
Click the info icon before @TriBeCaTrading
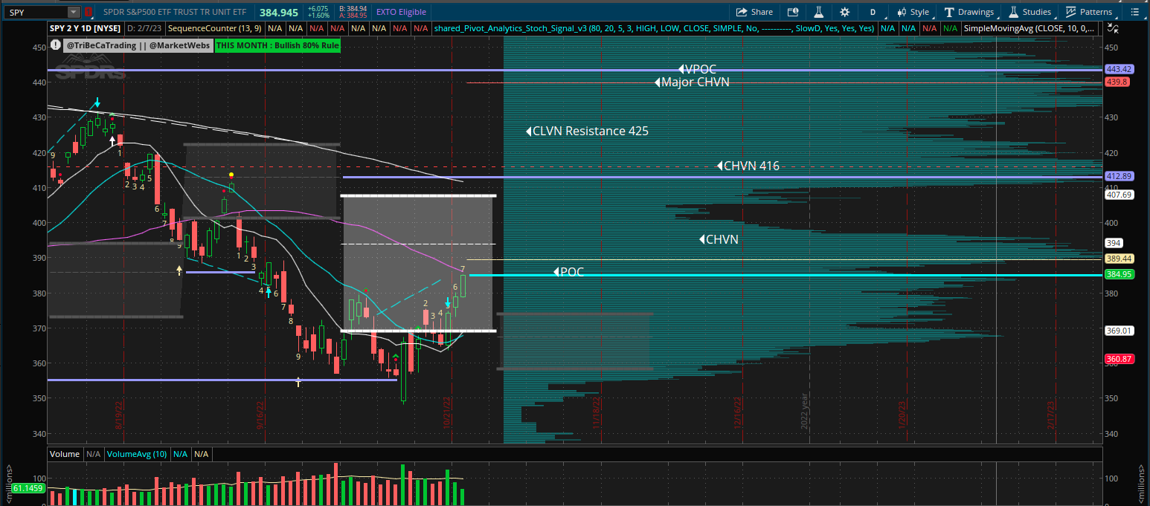[56, 45]
